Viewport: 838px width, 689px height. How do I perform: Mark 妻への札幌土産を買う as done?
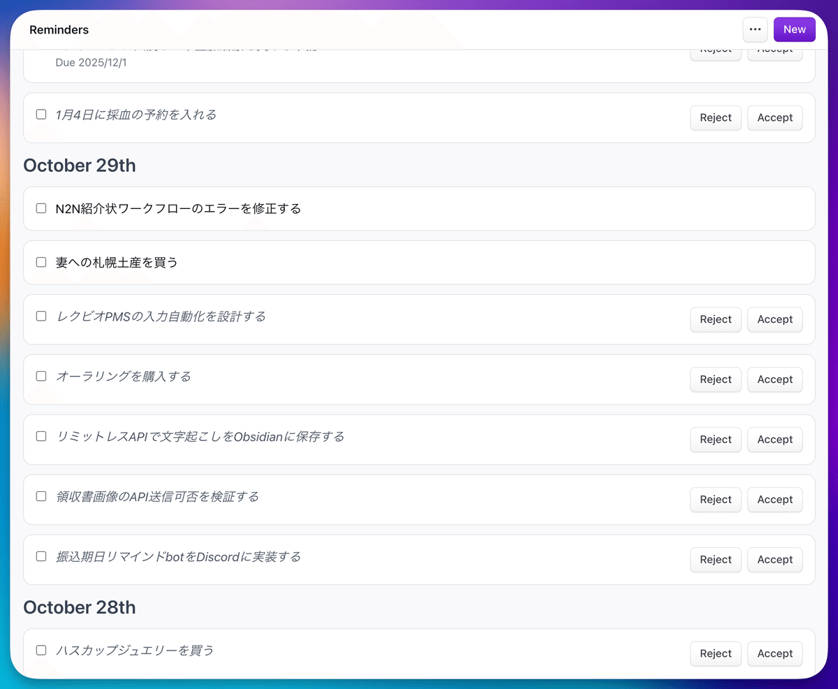coord(41,262)
